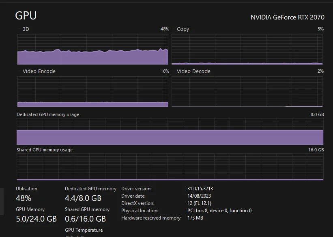Click the large 48% utilisation value
The height and width of the screenshot is (237, 333).
24,198
